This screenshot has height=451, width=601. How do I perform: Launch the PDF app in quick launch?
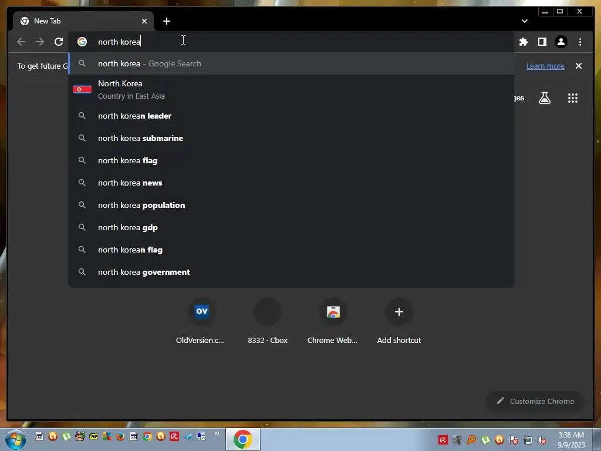[93, 436]
